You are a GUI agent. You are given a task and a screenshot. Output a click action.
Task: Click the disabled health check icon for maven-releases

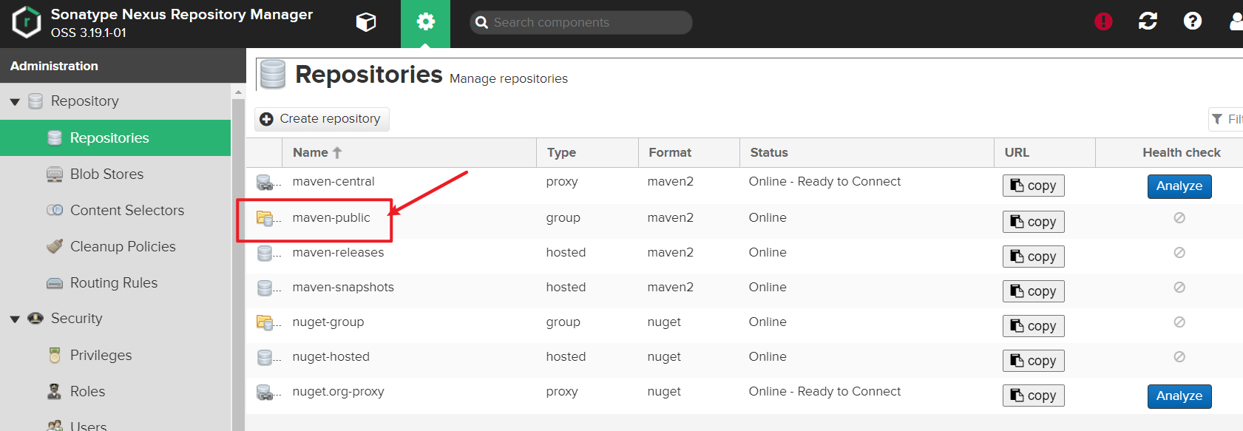click(x=1179, y=252)
